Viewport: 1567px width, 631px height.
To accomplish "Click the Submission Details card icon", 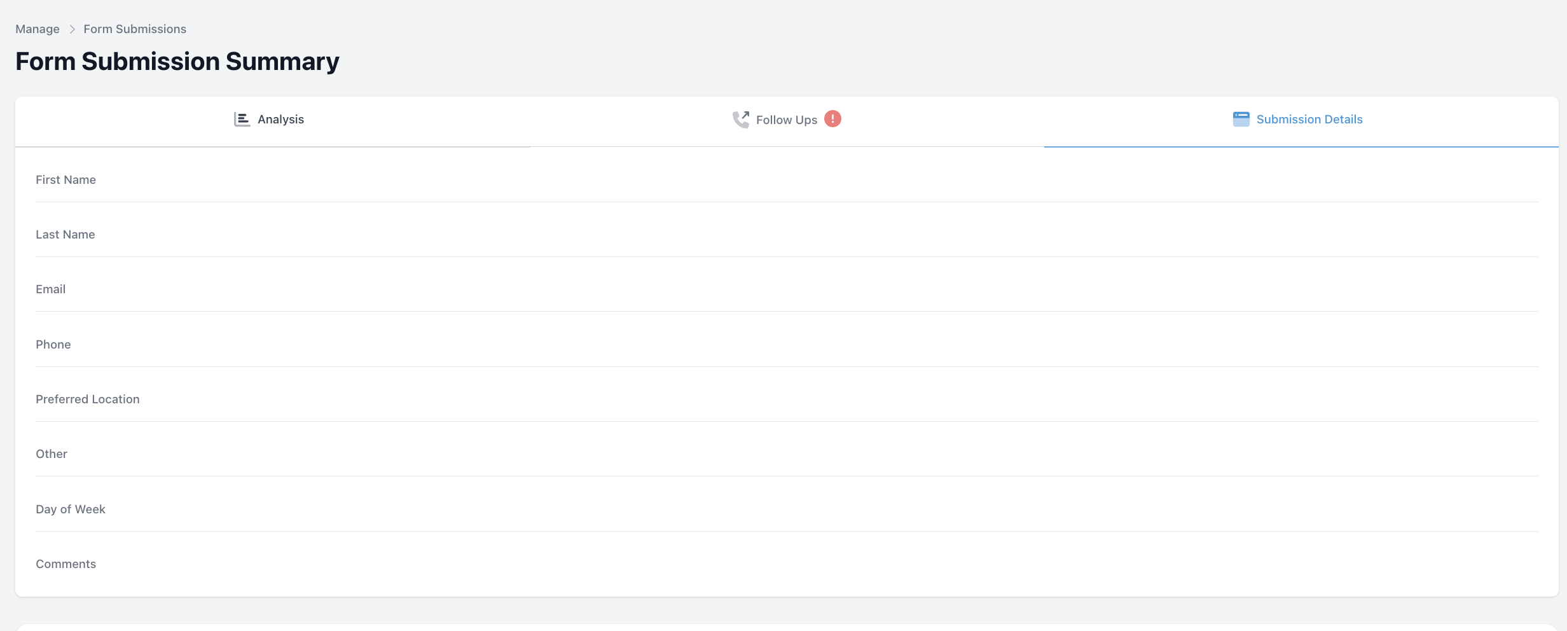I will click(x=1241, y=119).
